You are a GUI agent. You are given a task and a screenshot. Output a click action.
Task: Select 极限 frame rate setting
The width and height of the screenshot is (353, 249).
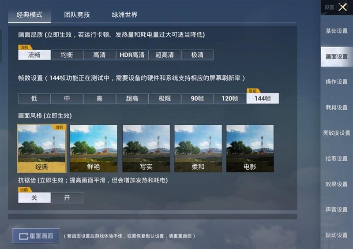(x=165, y=99)
